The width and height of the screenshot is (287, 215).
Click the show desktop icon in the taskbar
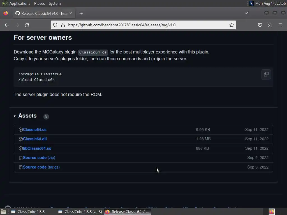pos(3,212)
